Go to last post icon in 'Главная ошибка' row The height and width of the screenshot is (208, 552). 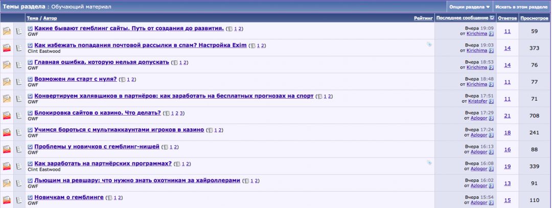(x=491, y=67)
